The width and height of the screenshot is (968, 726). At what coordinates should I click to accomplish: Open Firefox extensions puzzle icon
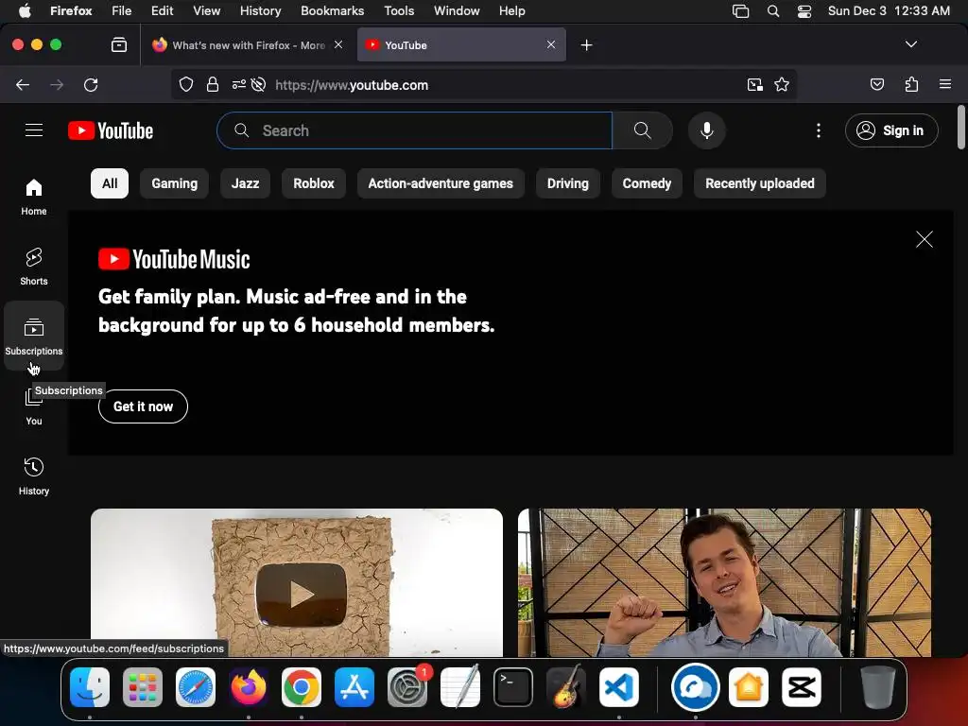point(911,84)
